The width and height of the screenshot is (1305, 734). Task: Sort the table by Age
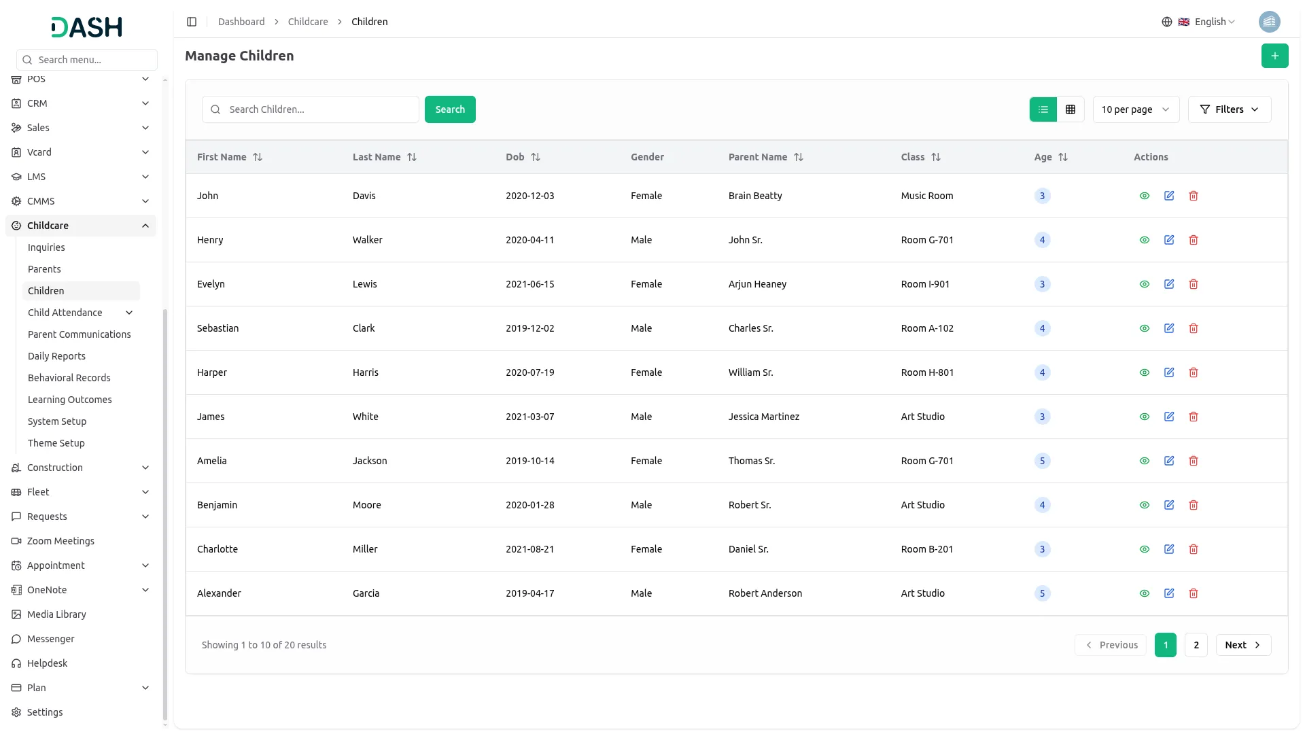1063,157
